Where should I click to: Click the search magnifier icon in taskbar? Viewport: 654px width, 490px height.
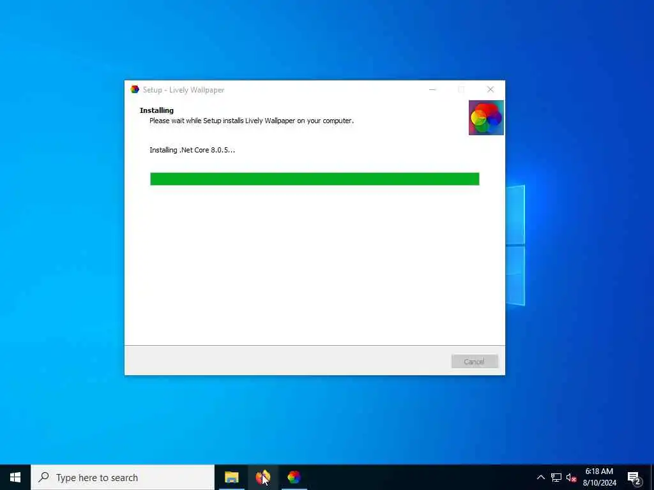point(43,477)
